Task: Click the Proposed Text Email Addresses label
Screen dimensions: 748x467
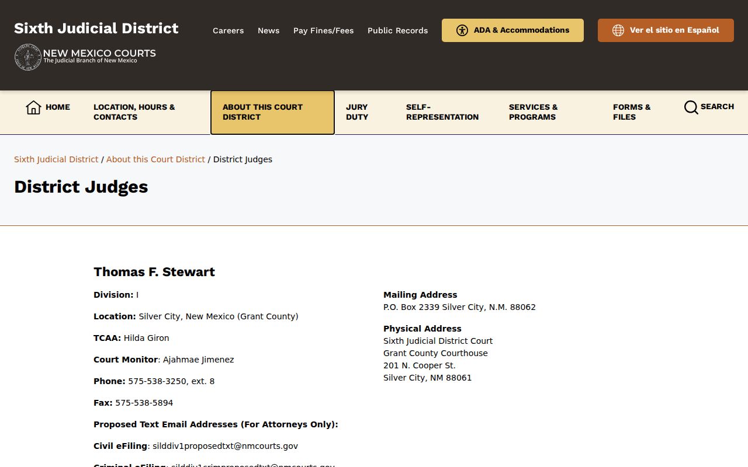Action: tap(216, 424)
